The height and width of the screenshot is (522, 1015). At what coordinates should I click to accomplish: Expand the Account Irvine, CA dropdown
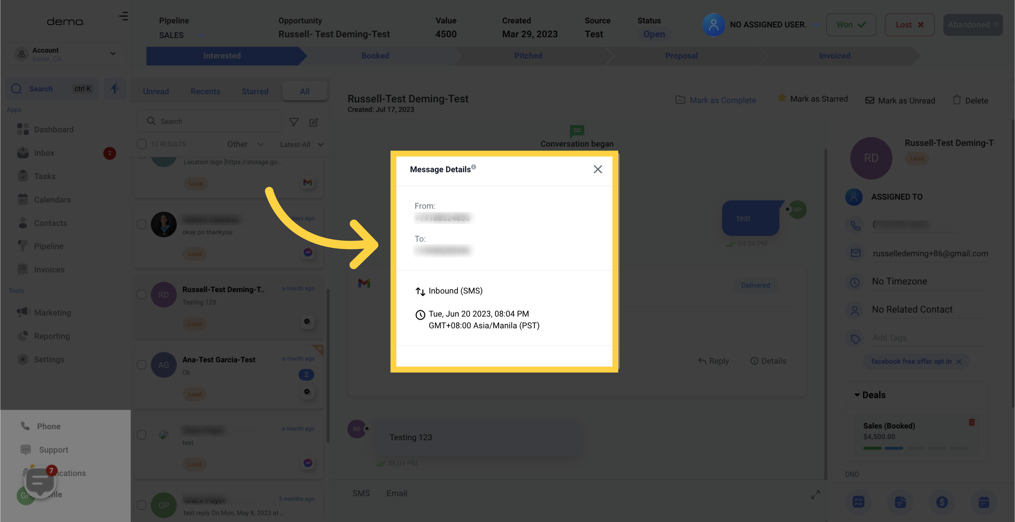click(65, 54)
